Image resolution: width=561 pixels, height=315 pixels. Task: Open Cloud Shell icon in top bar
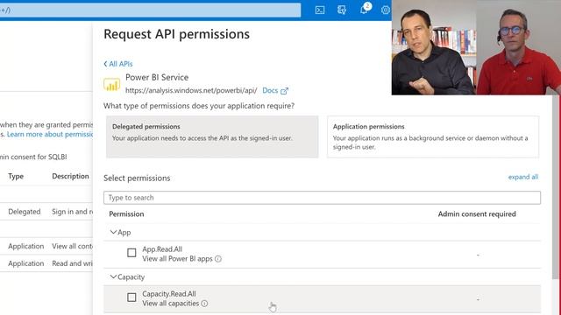(320, 10)
